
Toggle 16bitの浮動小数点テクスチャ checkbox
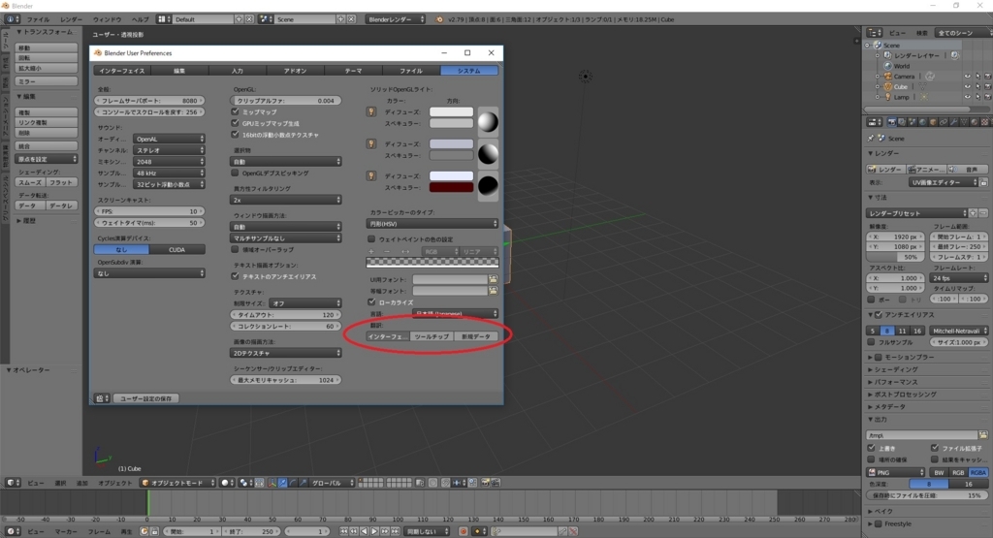pos(236,135)
